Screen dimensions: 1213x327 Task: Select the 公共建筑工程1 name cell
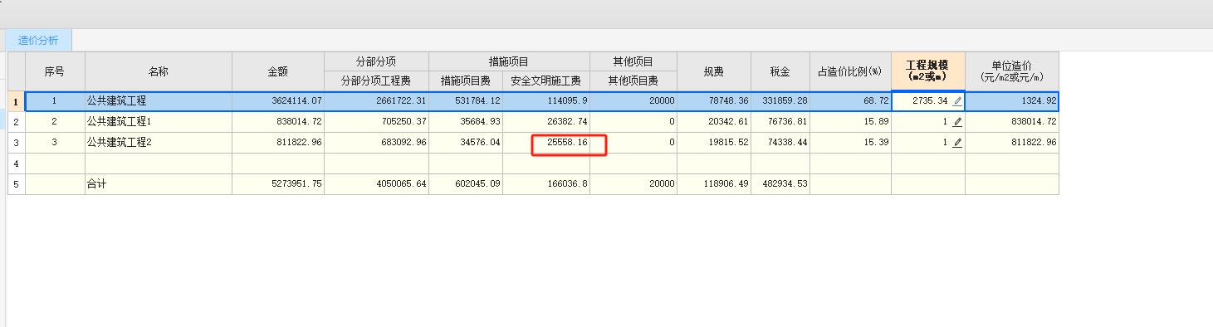159,122
